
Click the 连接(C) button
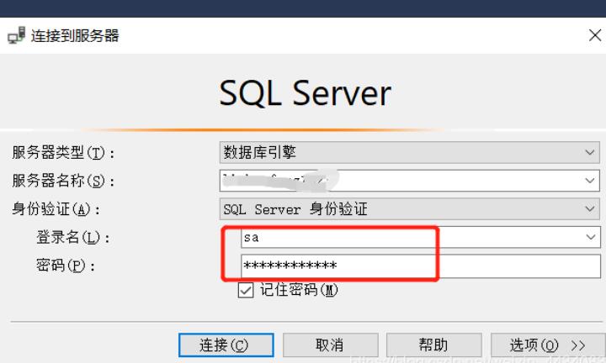(x=226, y=345)
